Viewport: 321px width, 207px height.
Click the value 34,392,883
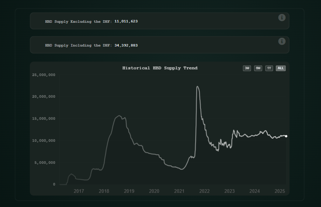tap(126, 45)
